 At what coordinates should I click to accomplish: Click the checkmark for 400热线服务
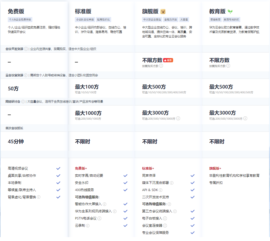(x=125, y=190)
